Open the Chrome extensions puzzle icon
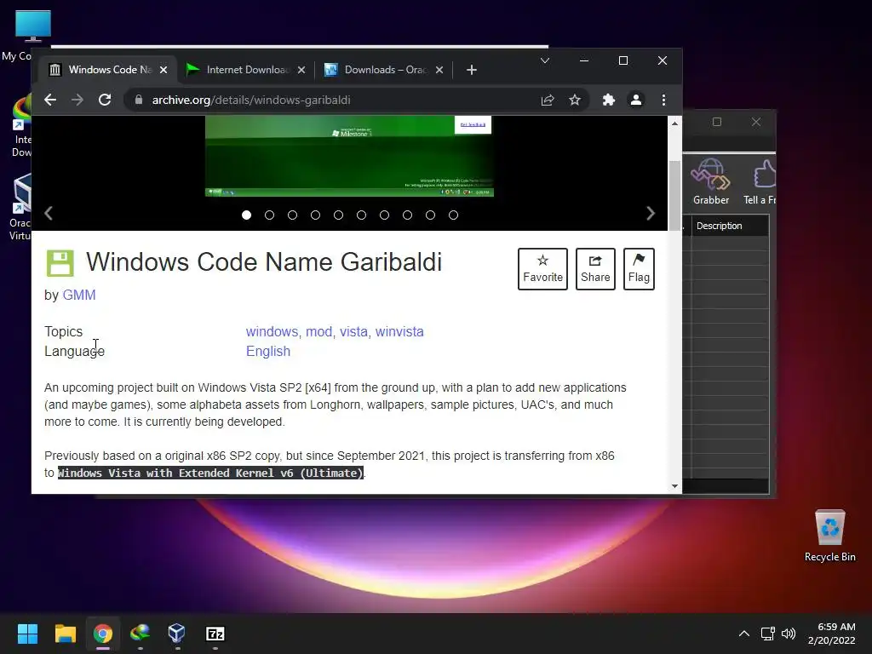This screenshot has width=872, height=654. 608,100
